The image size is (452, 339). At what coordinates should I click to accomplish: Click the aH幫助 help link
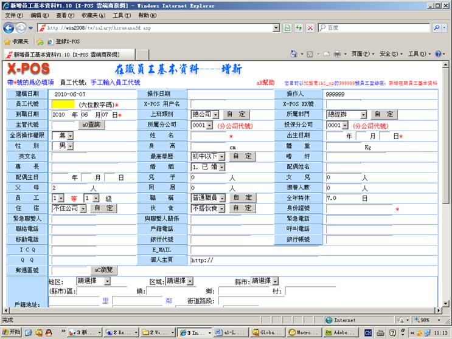pyautogui.click(x=266, y=82)
